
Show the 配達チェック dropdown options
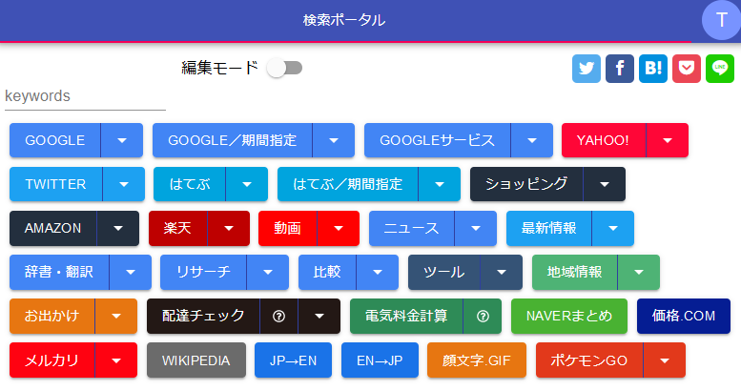319,317
